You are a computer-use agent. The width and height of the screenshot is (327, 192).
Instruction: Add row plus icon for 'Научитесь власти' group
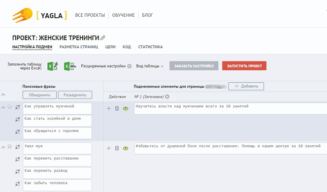point(109,109)
